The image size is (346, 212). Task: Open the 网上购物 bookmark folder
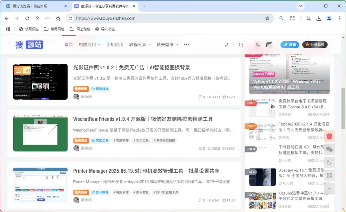pyautogui.click(x=80, y=29)
